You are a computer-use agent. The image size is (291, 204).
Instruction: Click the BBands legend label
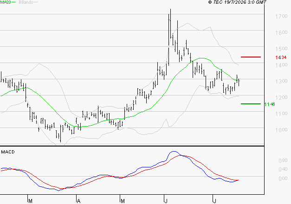point(26,2)
